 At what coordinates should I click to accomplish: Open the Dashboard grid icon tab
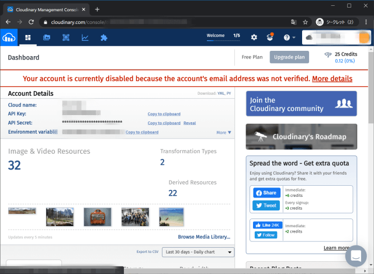point(28,37)
